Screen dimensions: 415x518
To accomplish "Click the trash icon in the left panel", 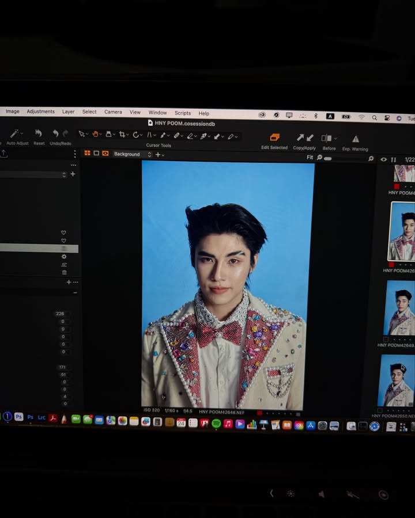I will pos(64,273).
